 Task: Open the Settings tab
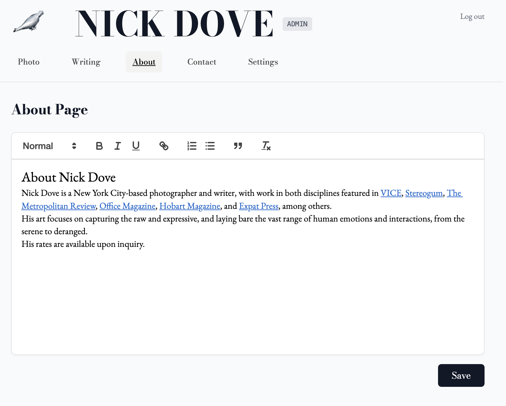tap(263, 62)
